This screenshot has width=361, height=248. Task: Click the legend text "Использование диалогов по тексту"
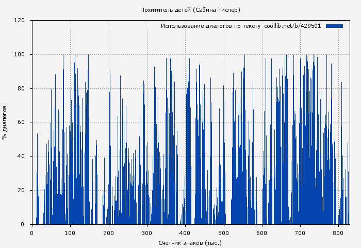click(210, 26)
